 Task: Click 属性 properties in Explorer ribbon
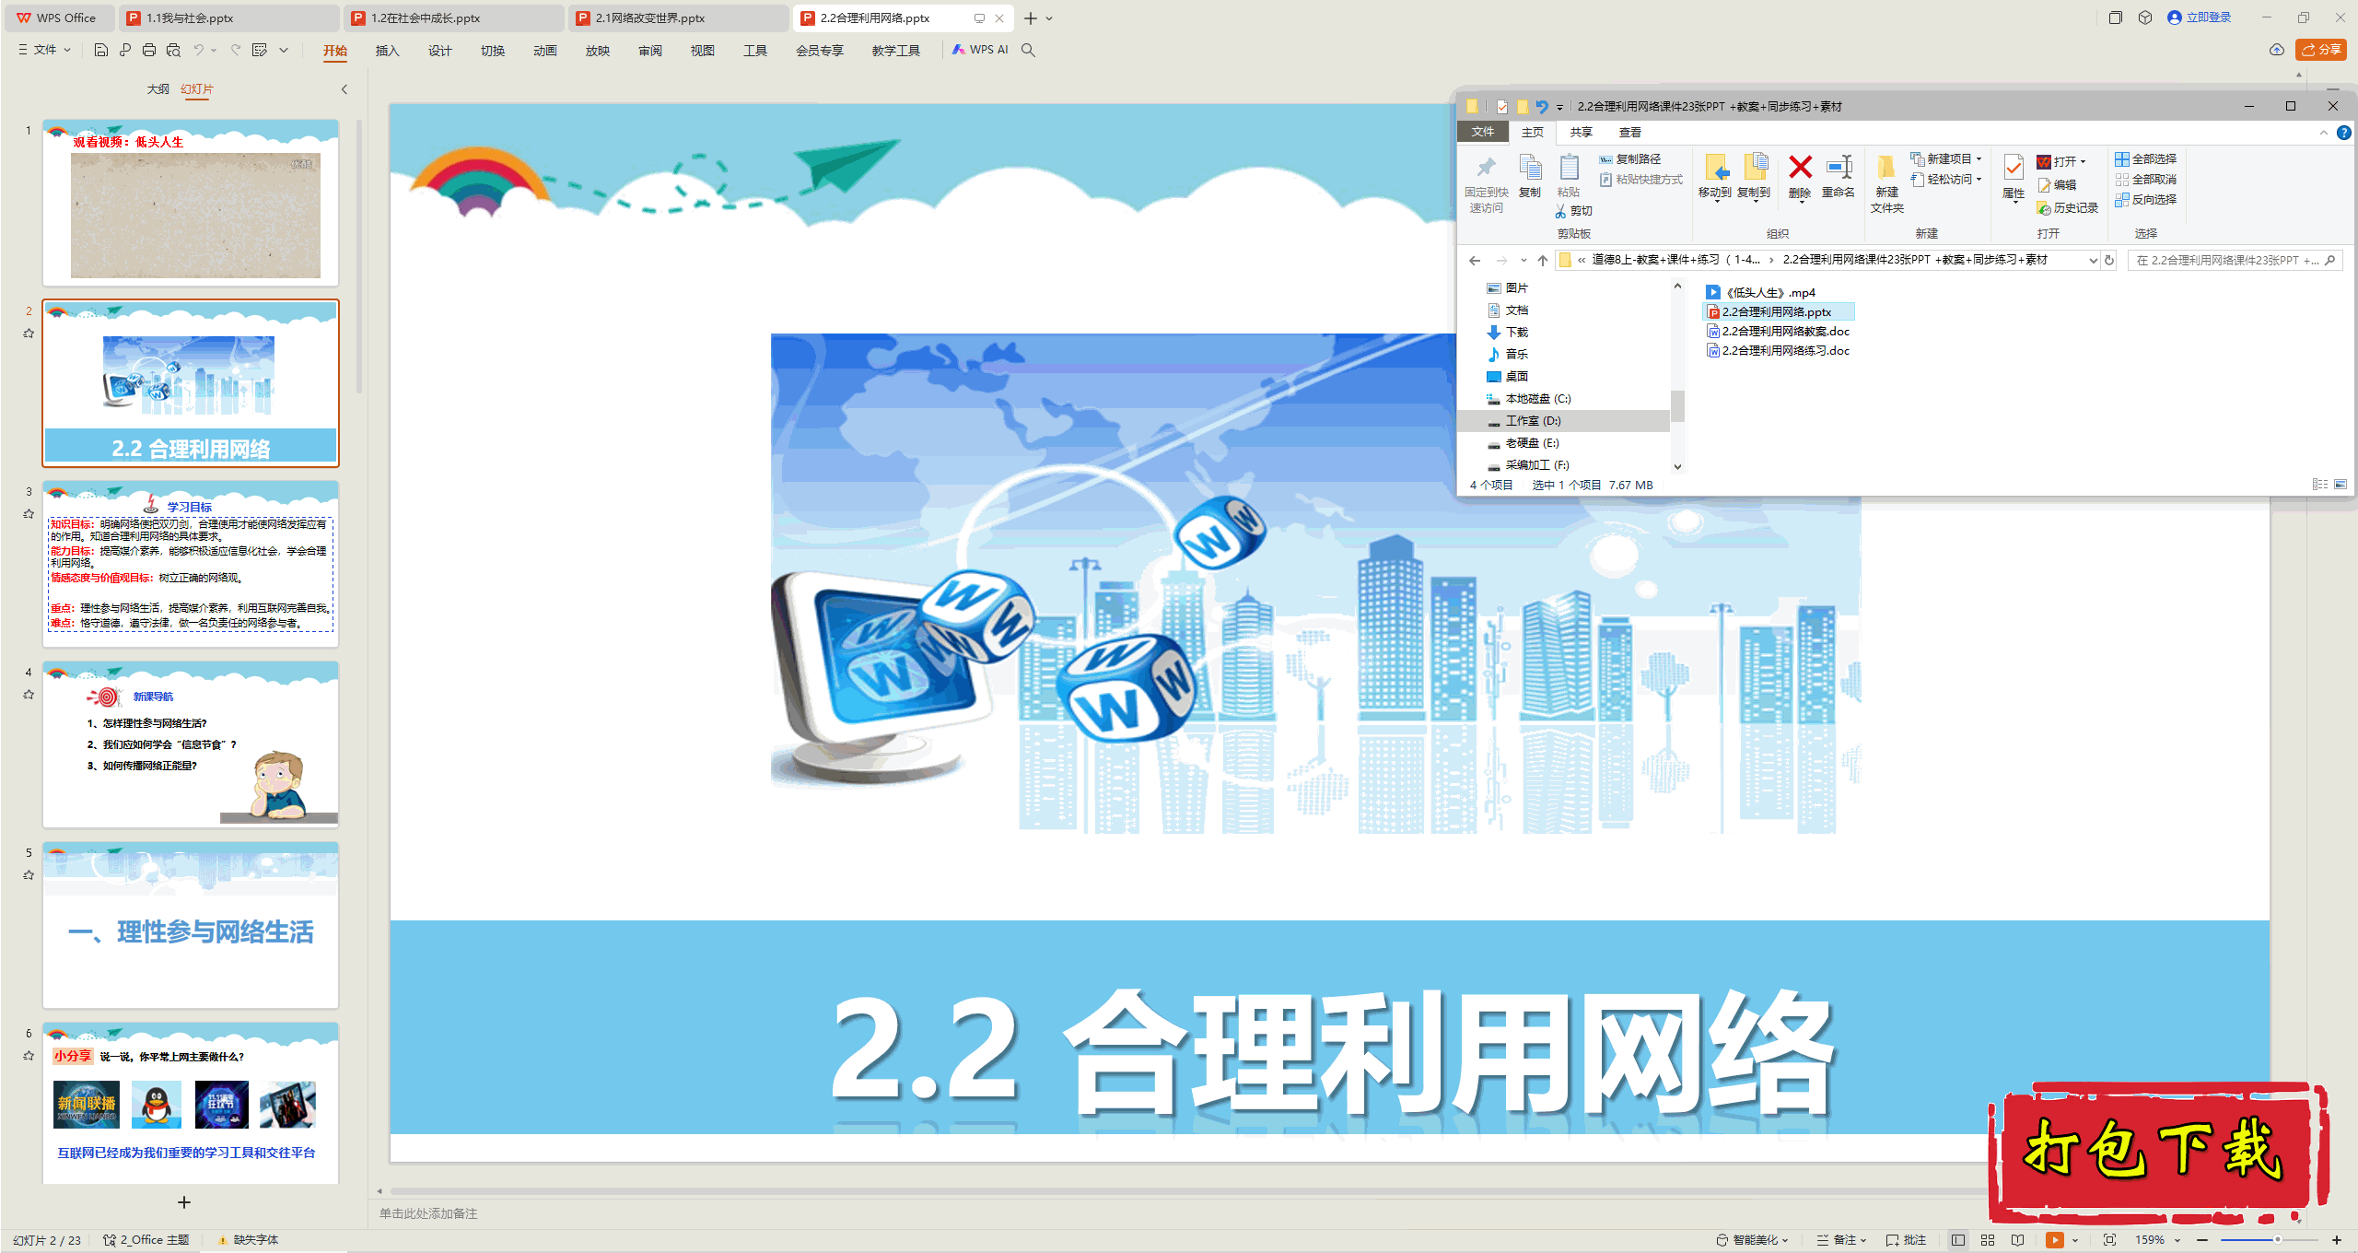[2014, 178]
